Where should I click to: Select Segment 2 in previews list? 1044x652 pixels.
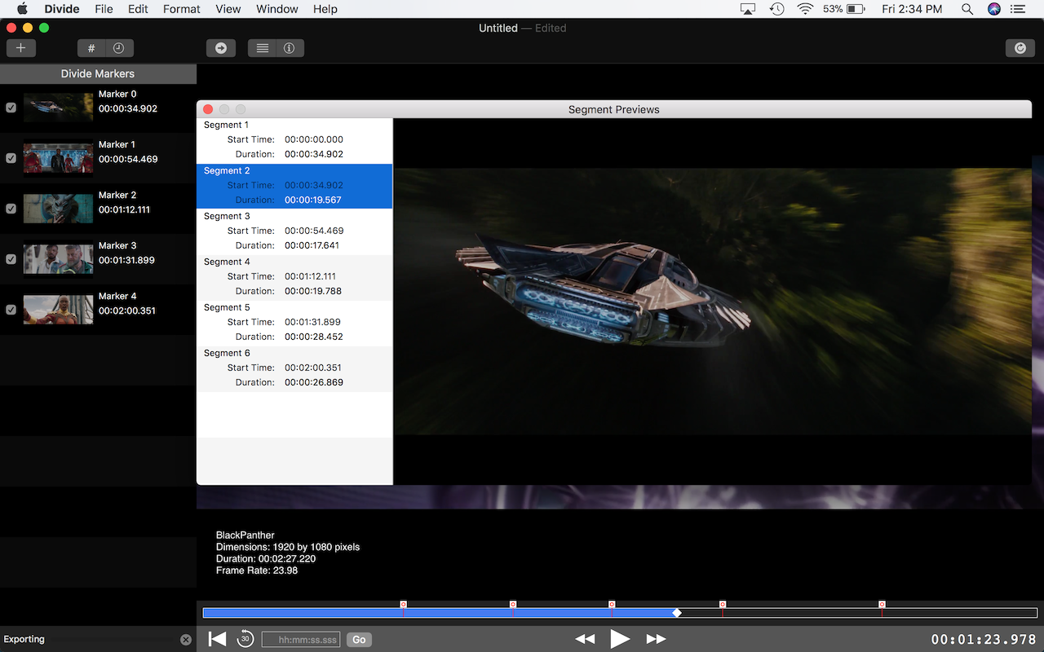[x=294, y=186]
